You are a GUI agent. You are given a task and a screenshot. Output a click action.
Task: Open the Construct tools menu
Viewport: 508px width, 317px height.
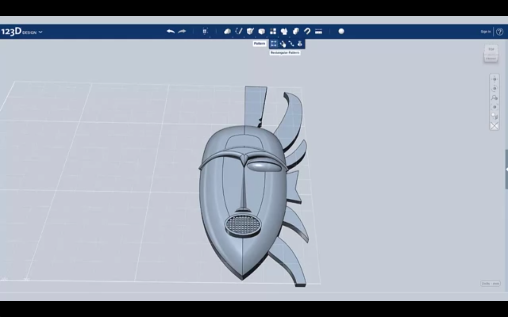(x=250, y=31)
